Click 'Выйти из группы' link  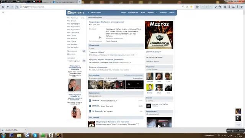pos(152,61)
